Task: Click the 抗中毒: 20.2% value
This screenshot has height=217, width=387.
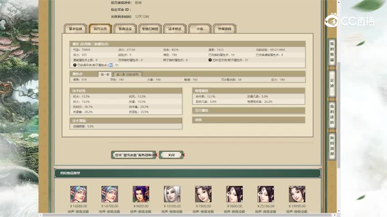Action: coord(139,107)
